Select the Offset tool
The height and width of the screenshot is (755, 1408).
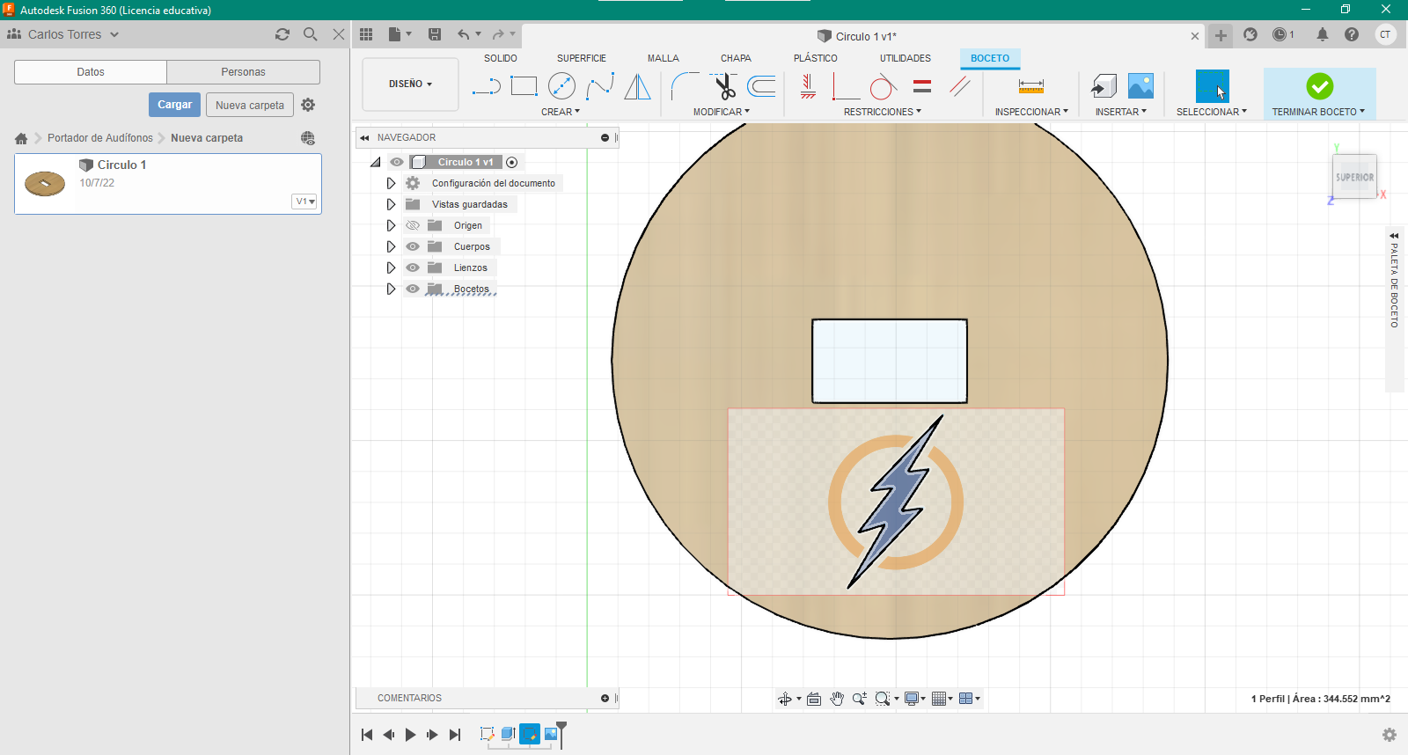(x=761, y=86)
